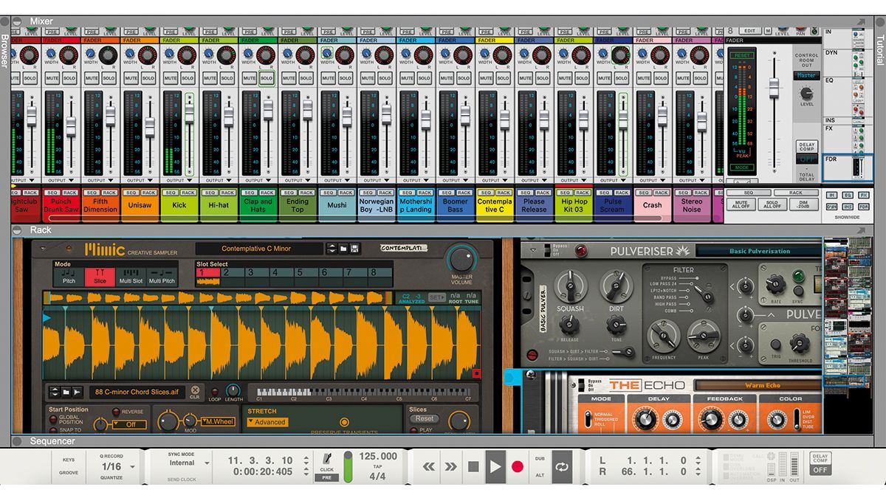Mute the Kick channel in the mixer
The height and width of the screenshot is (498, 886).
click(170, 77)
